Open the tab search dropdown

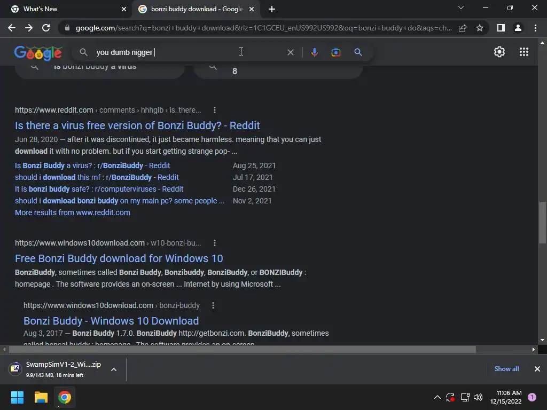[x=461, y=7]
